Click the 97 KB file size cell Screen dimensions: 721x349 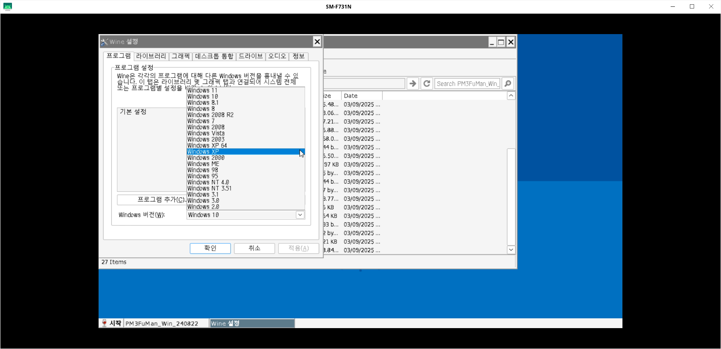[x=331, y=164]
